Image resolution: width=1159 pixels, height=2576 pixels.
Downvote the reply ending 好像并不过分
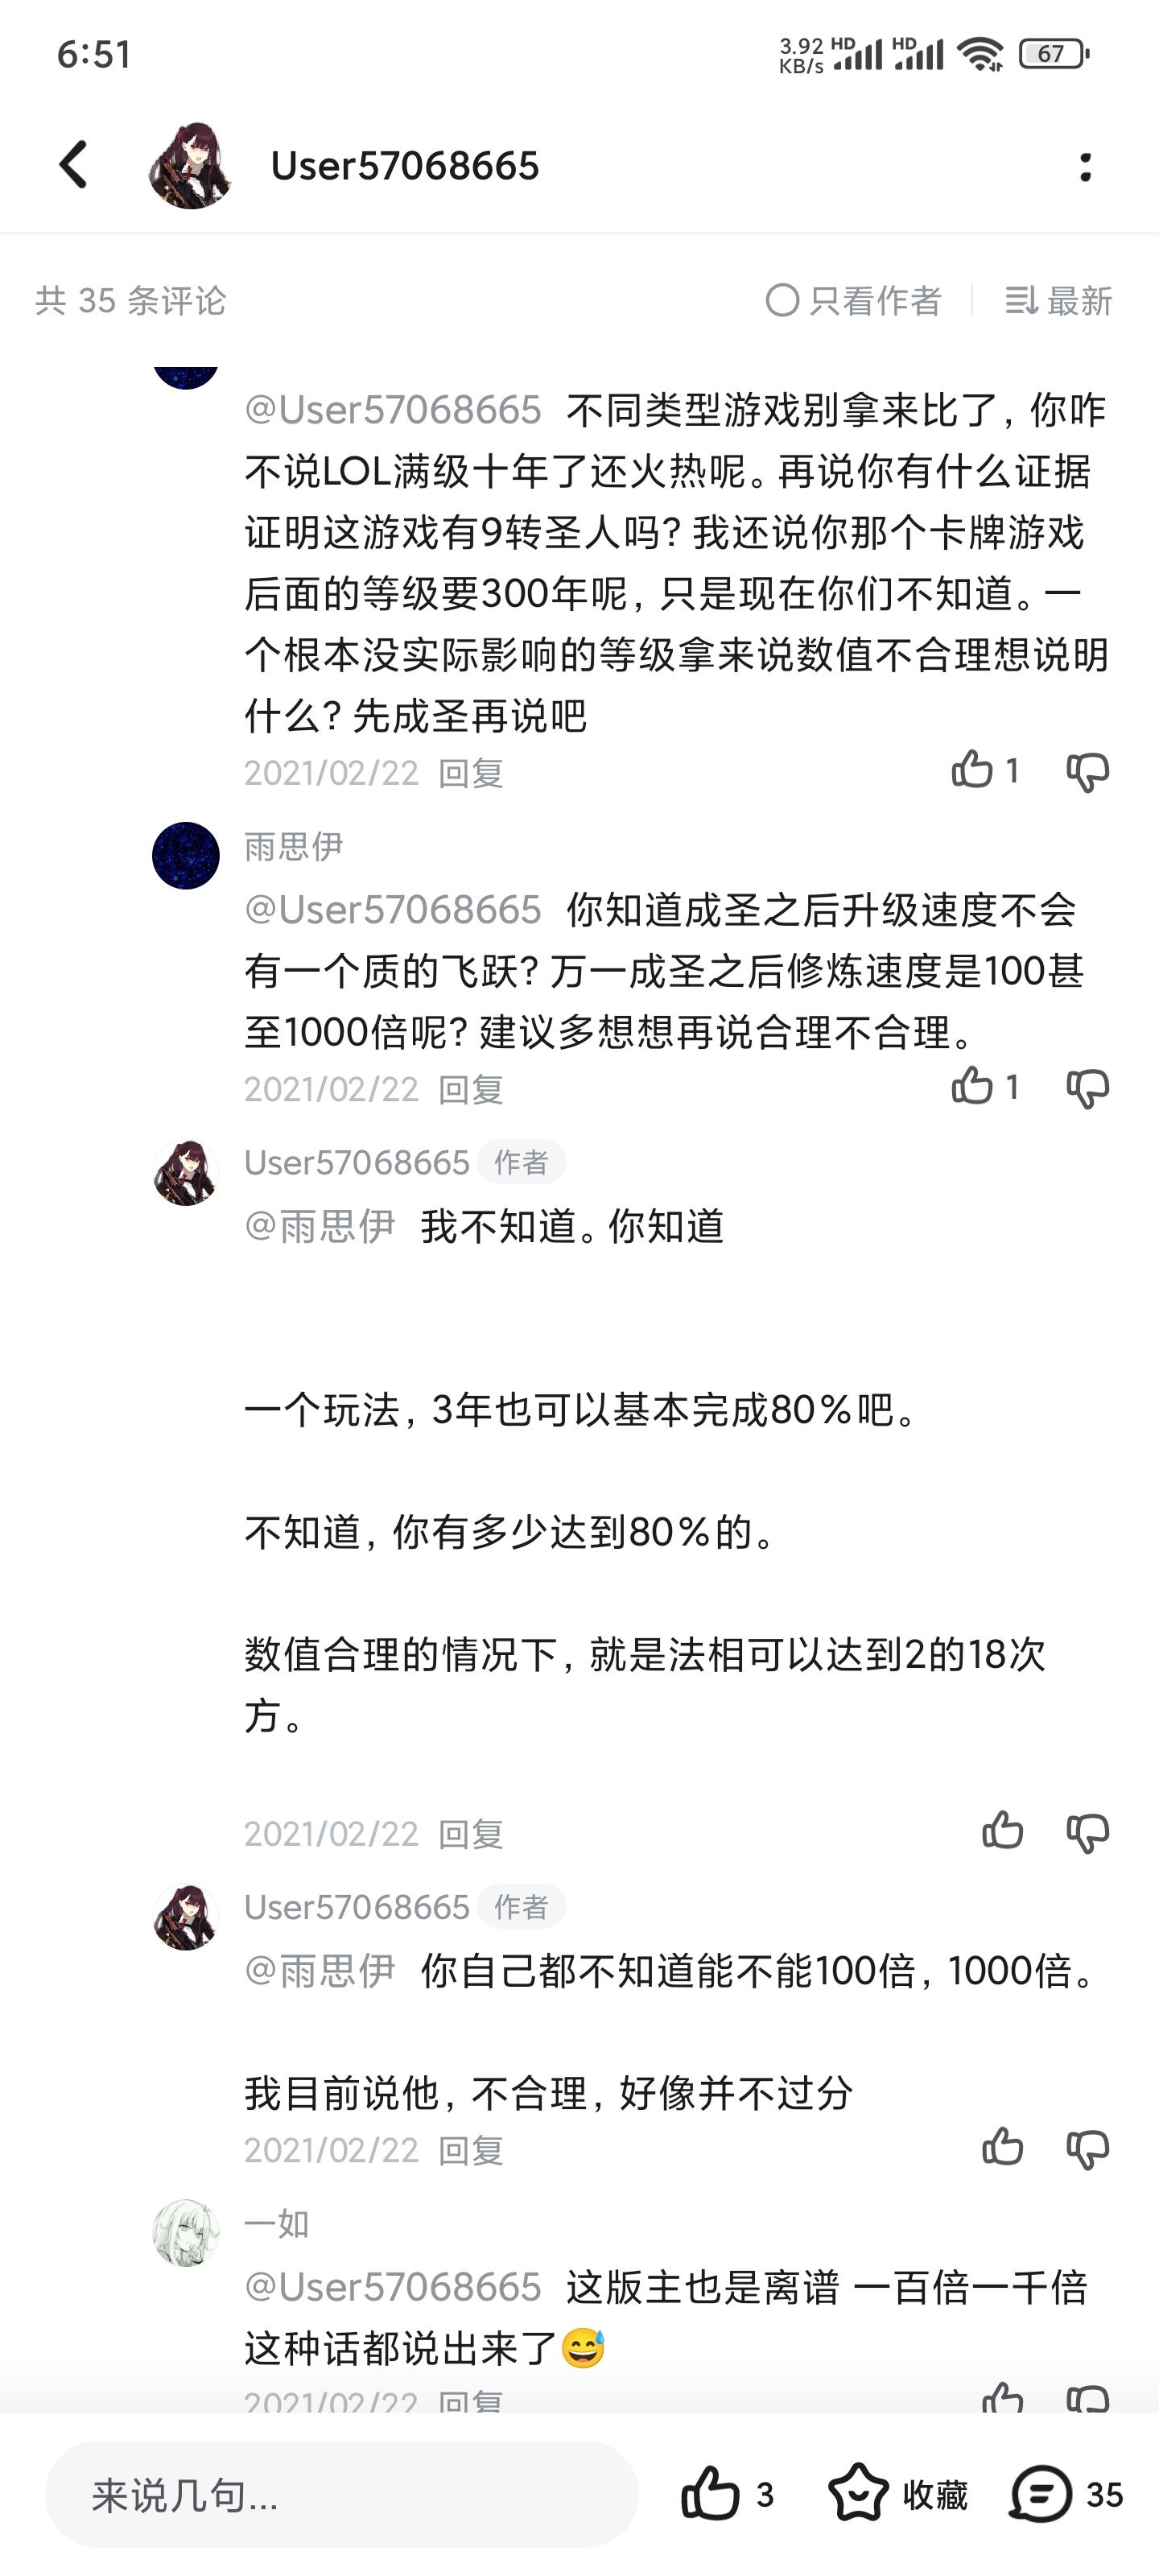(x=1087, y=2148)
